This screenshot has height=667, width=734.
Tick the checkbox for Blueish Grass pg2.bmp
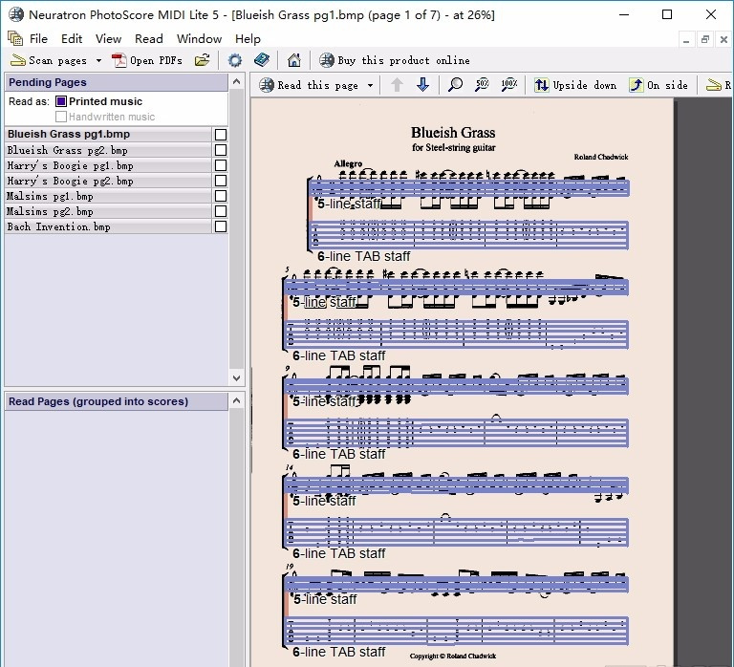point(221,150)
